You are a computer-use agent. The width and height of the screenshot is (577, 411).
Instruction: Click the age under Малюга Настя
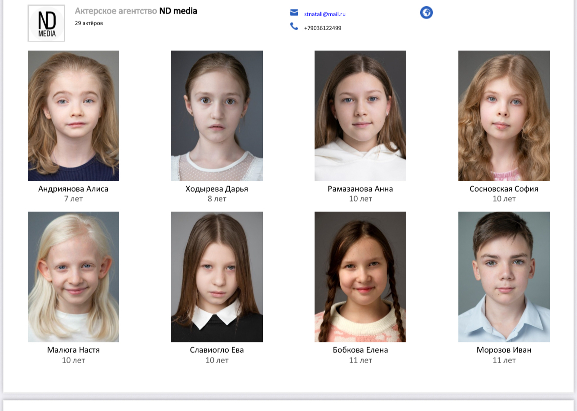[73, 360]
